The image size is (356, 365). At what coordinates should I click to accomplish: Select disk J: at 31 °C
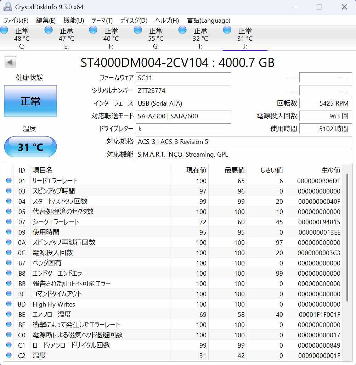(245, 38)
